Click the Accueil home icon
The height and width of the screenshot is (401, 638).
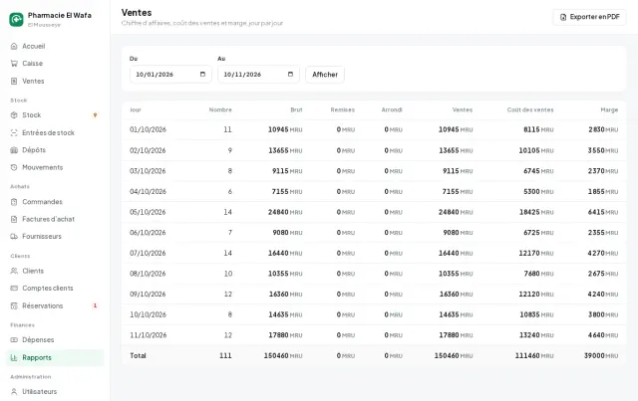[14, 46]
